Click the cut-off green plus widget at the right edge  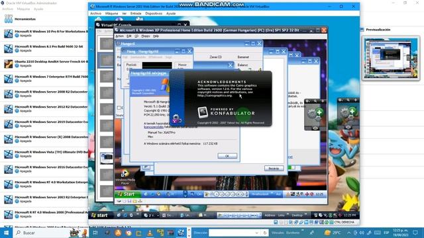point(352,111)
